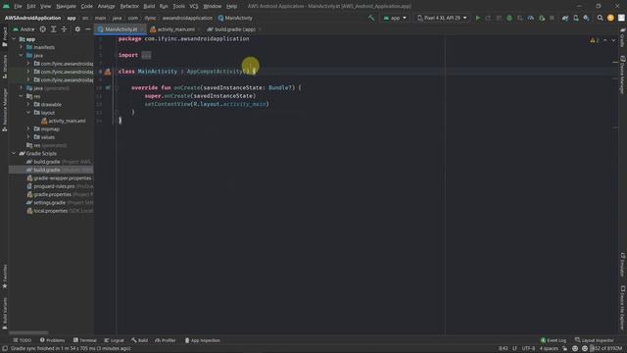
Task: Go to next highlighted problem arrow
Action: coord(613,40)
